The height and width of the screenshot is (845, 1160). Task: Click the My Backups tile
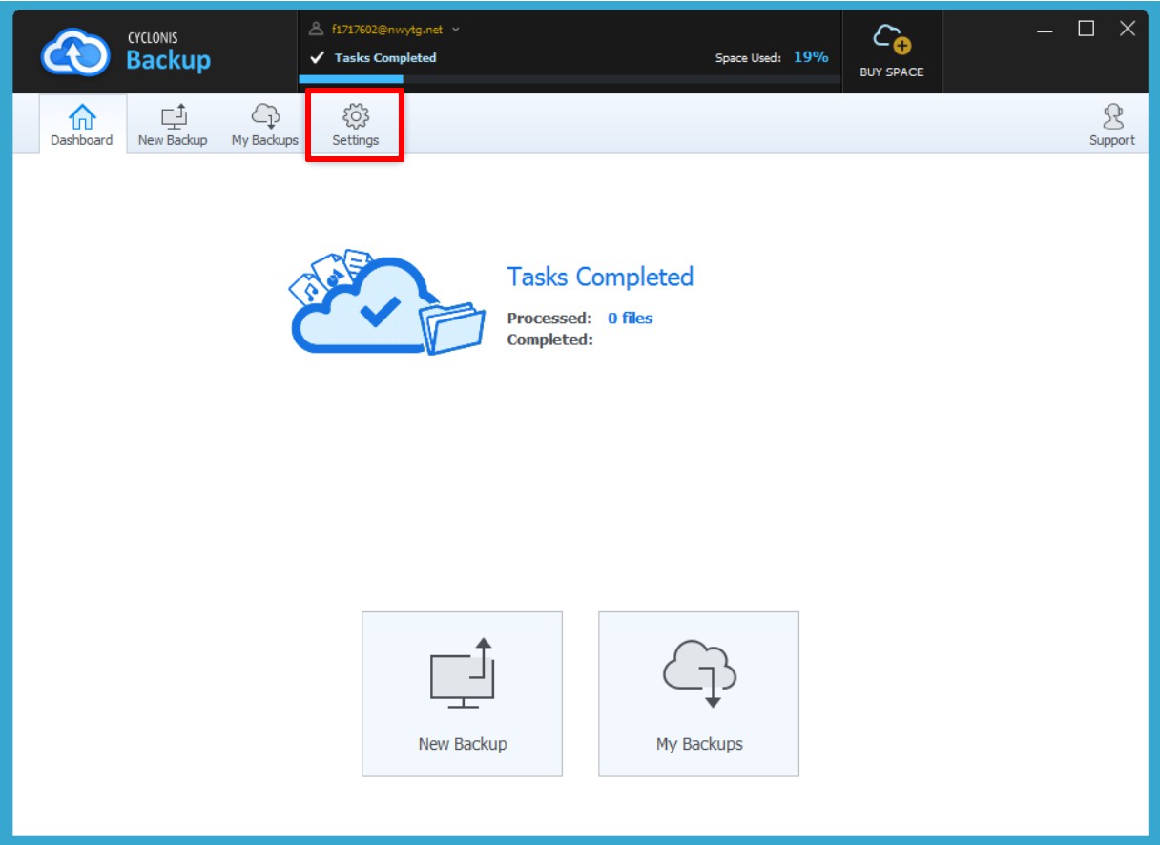699,693
